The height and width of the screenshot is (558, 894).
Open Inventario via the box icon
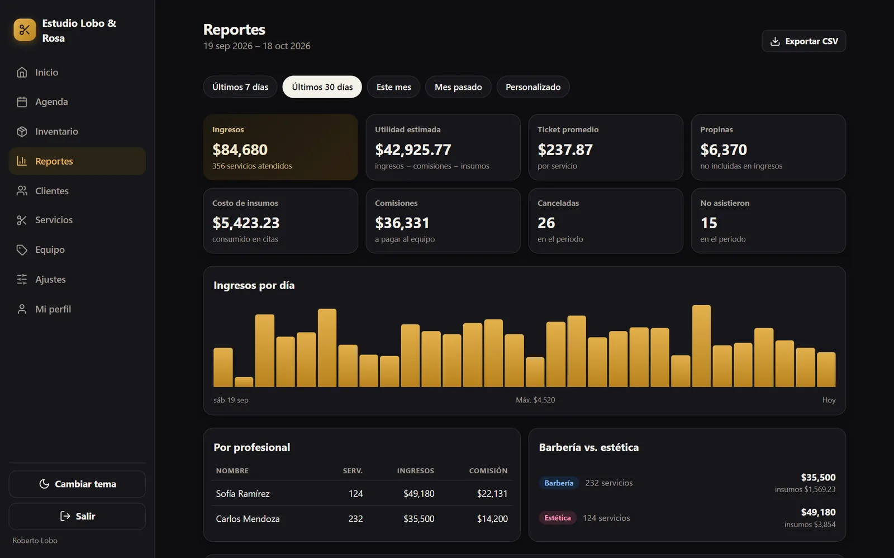click(22, 131)
